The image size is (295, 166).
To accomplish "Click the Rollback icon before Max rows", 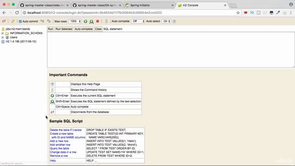I will 49,21.
